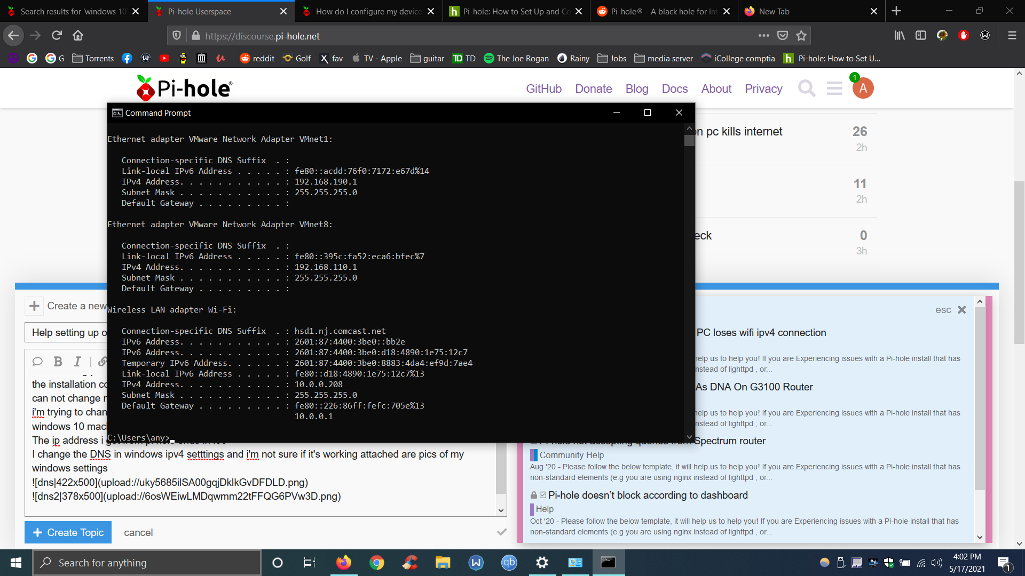Screen dimensions: 1025x576
Task: Switch to the 'A black hole for Internet' tab
Action: (664, 11)
